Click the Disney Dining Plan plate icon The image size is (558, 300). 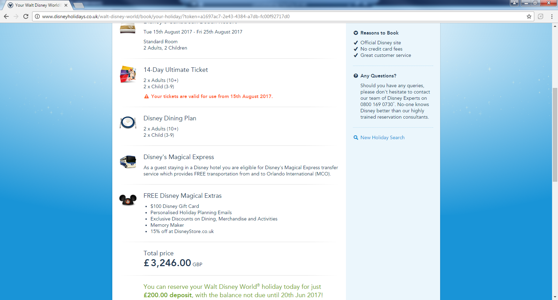tap(128, 122)
